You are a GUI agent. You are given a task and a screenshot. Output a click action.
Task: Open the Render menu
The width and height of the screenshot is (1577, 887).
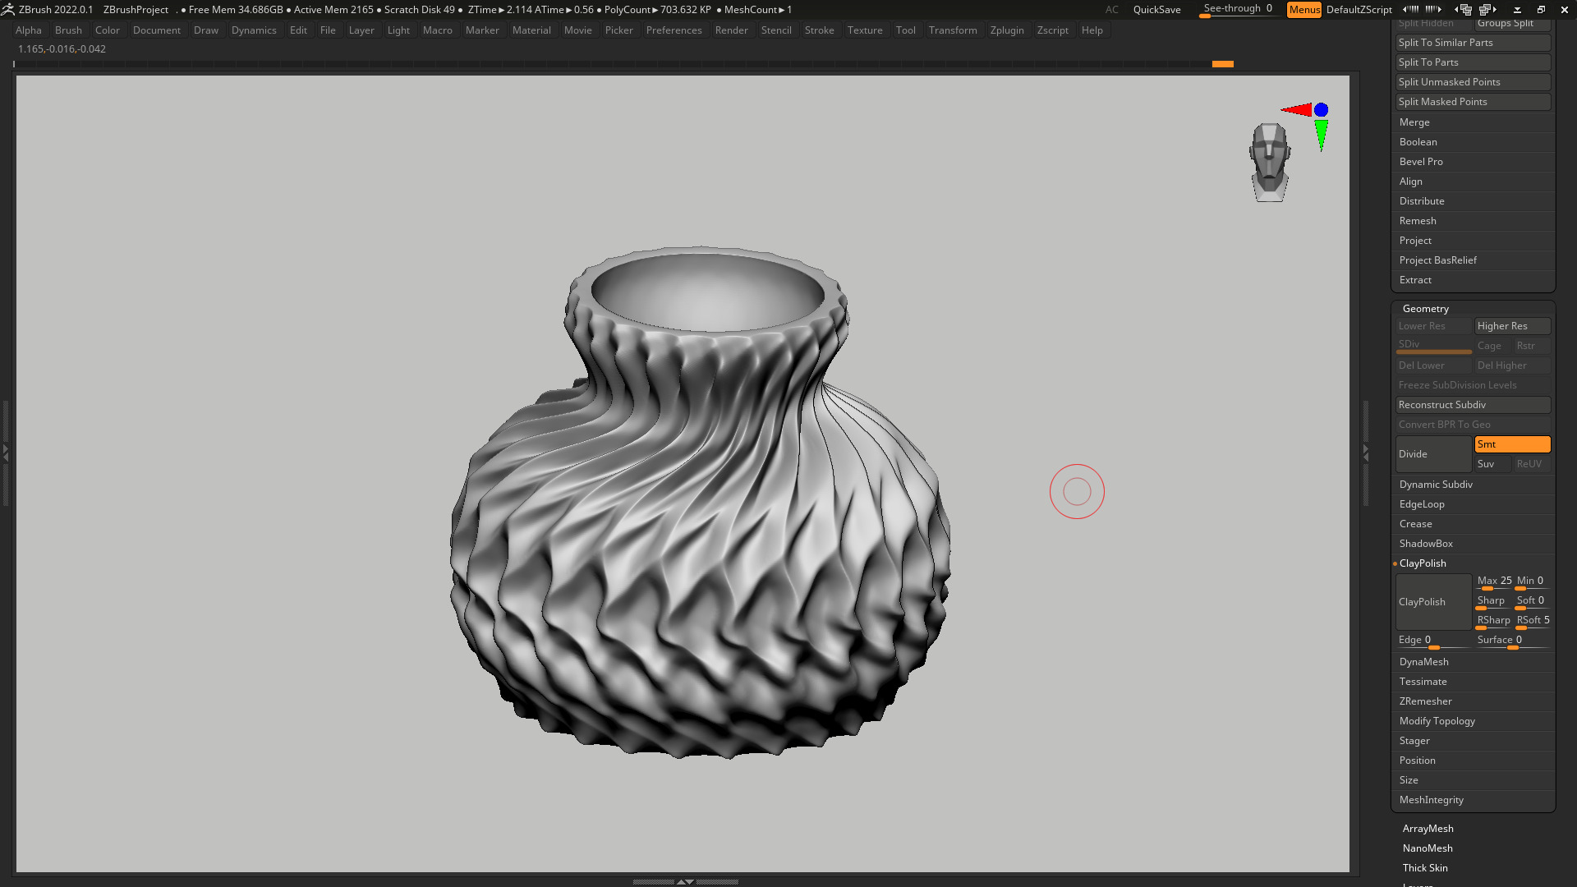(x=731, y=30)
